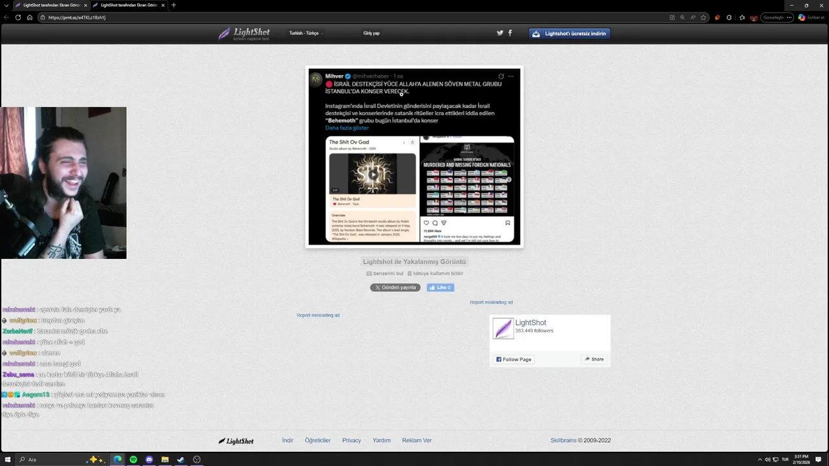829x466 pixels.
Task: Open the taskbar clock showing 3:31 PM
Action: [801, 460]
